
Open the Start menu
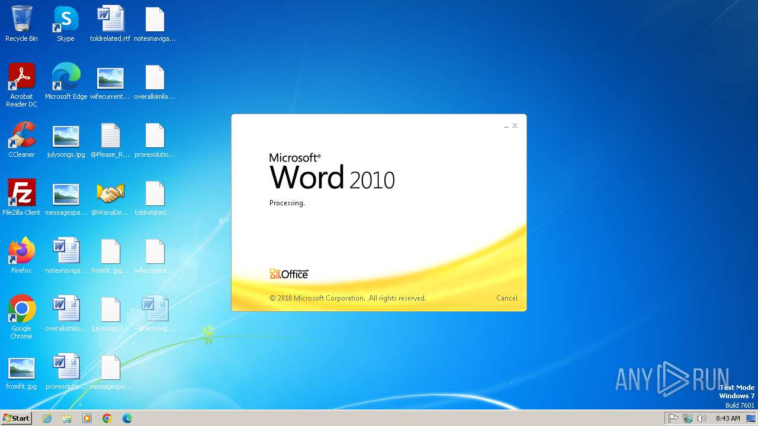pyautogui.click(x=16, y=418)
